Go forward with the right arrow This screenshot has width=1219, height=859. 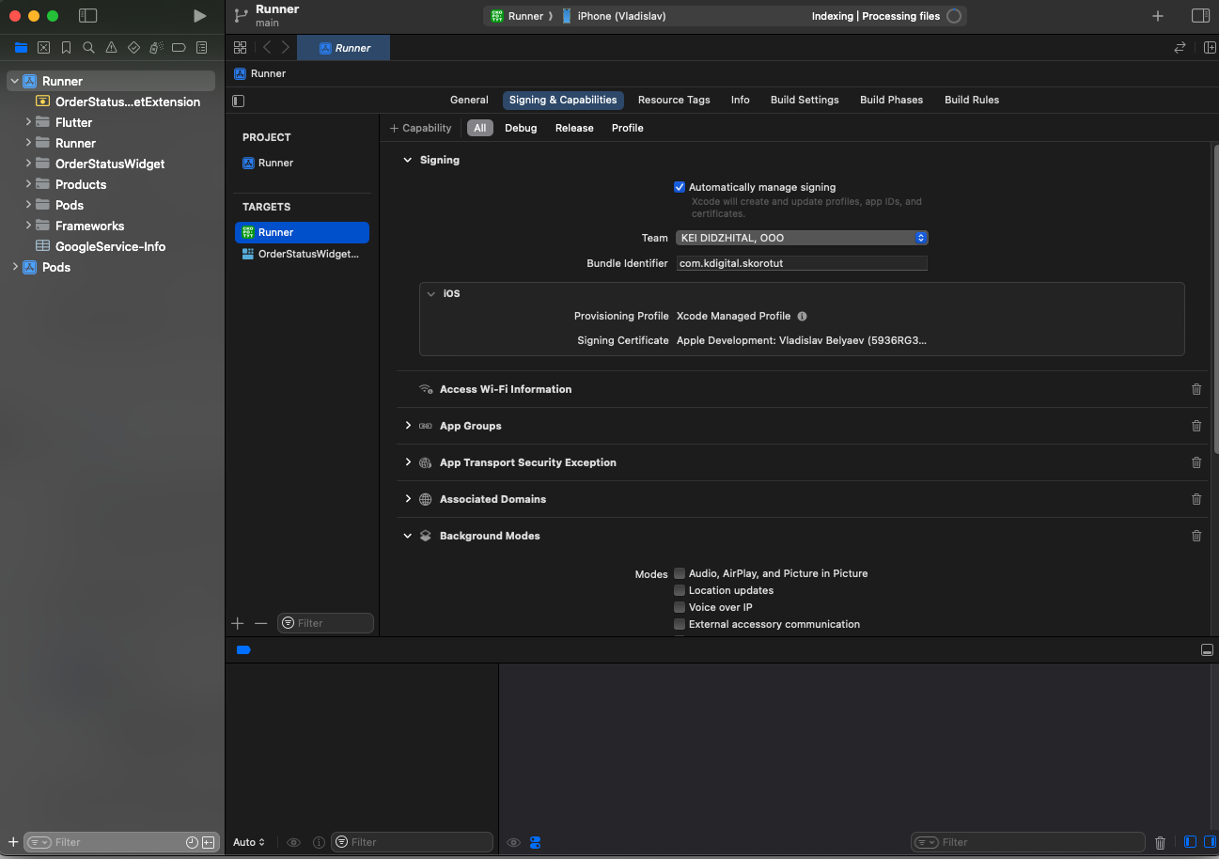point(285,47)
